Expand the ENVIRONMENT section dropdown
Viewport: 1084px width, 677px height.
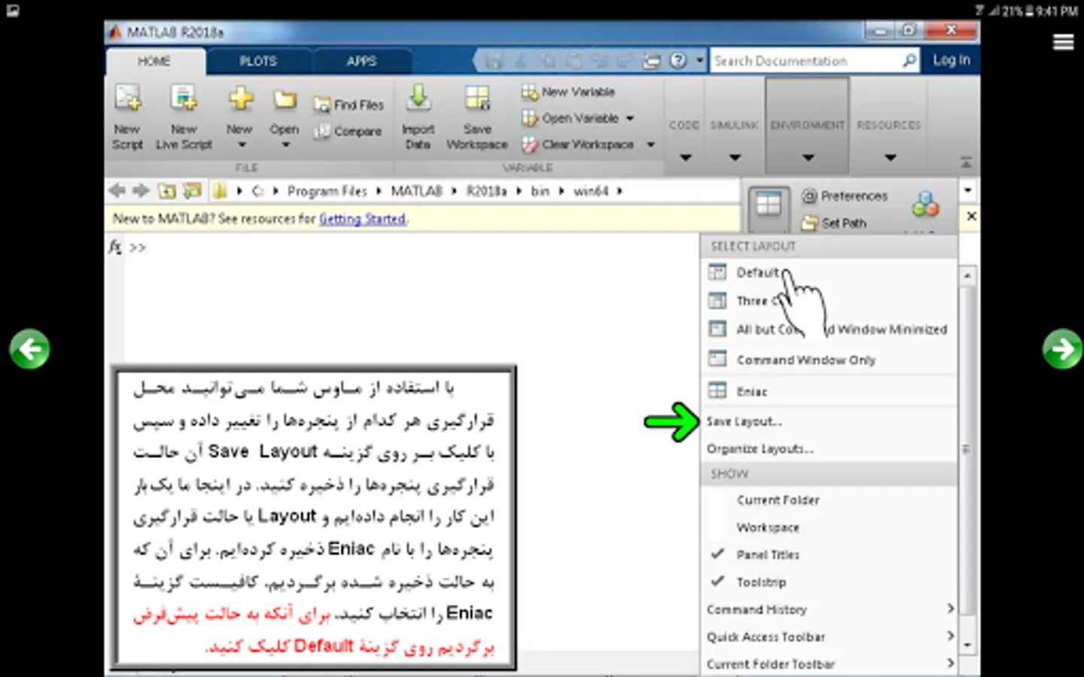(x=808, y=157)
